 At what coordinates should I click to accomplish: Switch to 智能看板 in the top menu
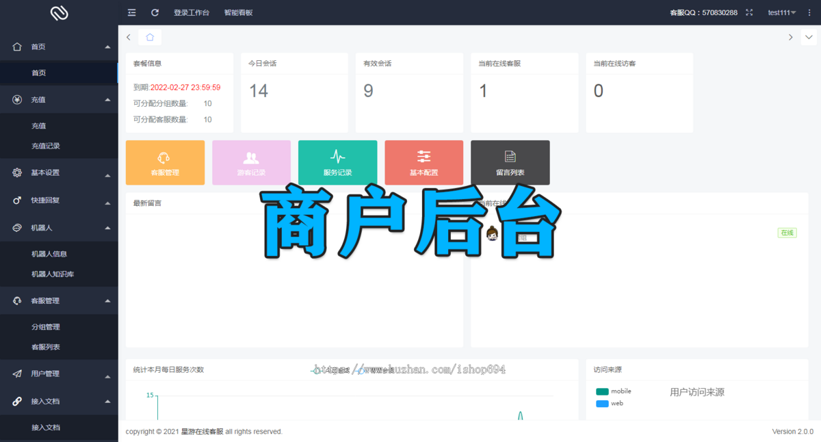(238, 12)
